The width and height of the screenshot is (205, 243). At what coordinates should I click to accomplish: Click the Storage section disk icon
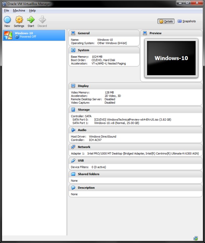pos(73,110)
